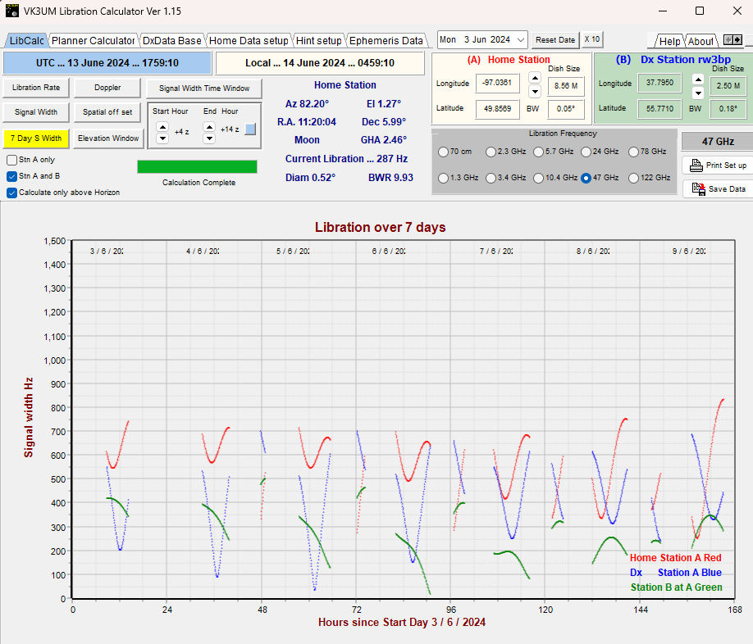753x644 pixels.
Task: Select the 2.3 GHz frequency option
Action: click(x=491, y=152)
